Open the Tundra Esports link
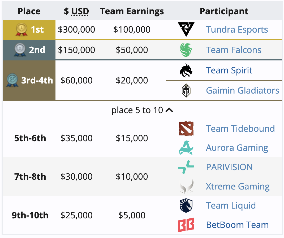This screenshot has height=238, width=284. (237, 29)
